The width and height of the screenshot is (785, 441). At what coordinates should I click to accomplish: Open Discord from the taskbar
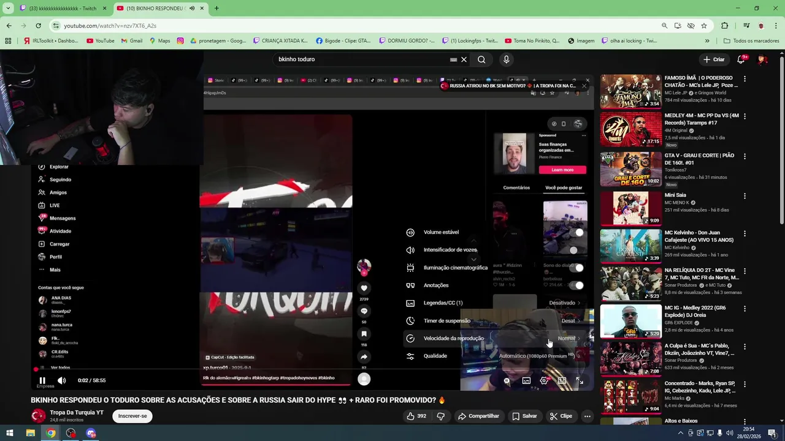tap(91, 433)
